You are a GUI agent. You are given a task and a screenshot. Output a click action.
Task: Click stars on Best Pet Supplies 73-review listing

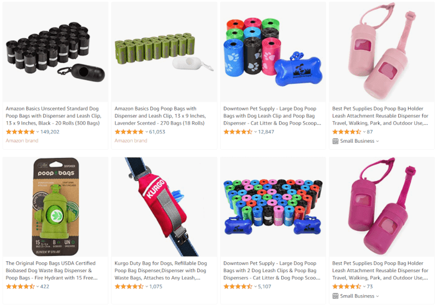pyautogui.click(x=347, y=286)
